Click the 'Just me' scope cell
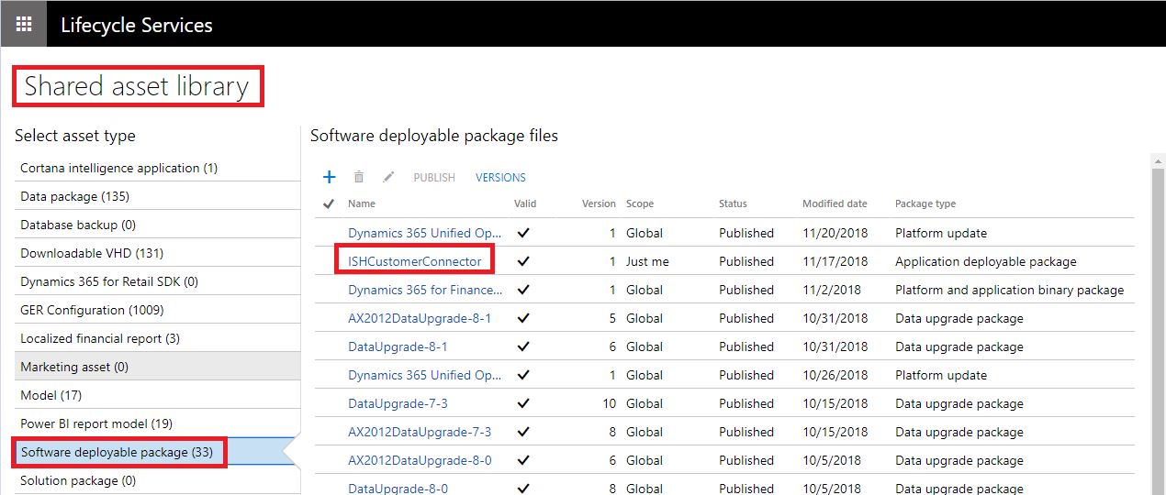The width and height of the screenshot is (1166, 495). (x=647, y=261)
